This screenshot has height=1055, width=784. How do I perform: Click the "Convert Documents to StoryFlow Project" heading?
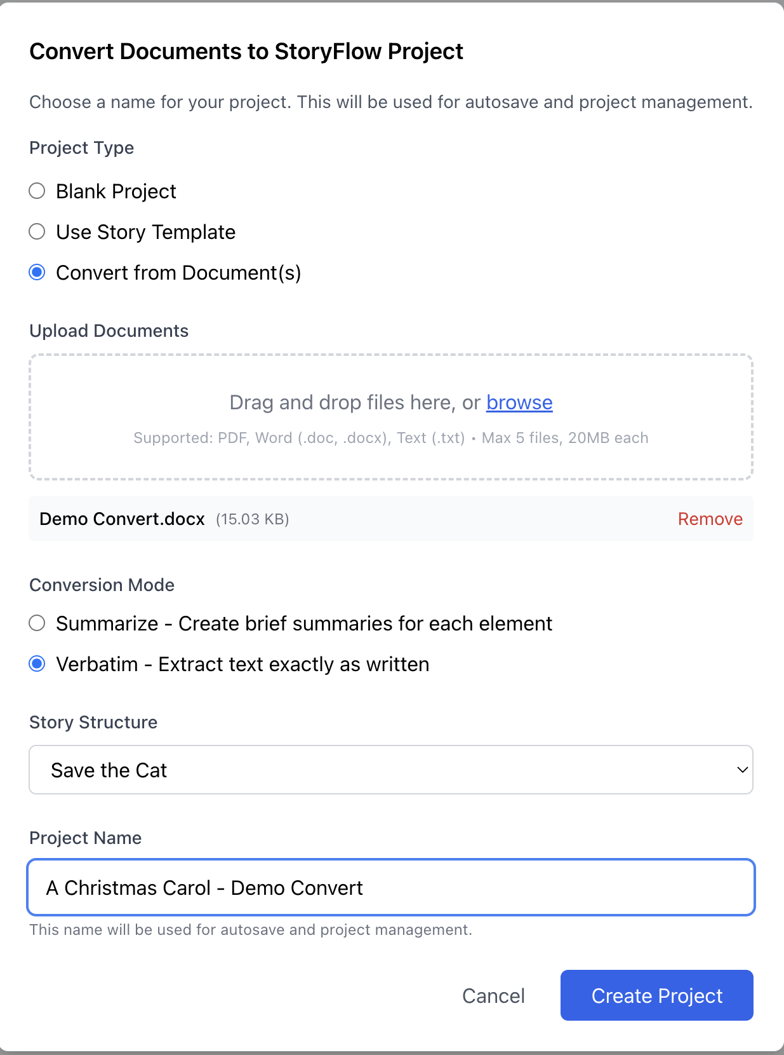(246, 51)
